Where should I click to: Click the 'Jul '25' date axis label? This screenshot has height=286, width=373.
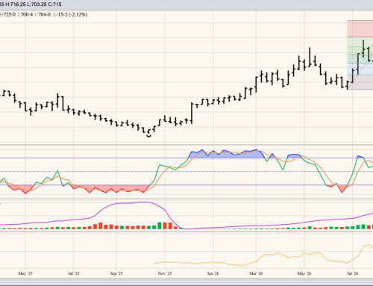click(x=73, y=273)
